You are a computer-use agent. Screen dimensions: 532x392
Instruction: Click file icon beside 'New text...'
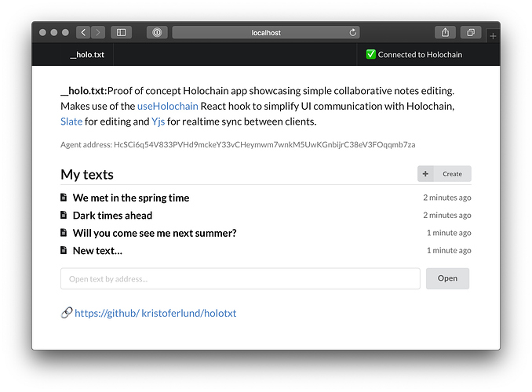(x=64, y=250)
